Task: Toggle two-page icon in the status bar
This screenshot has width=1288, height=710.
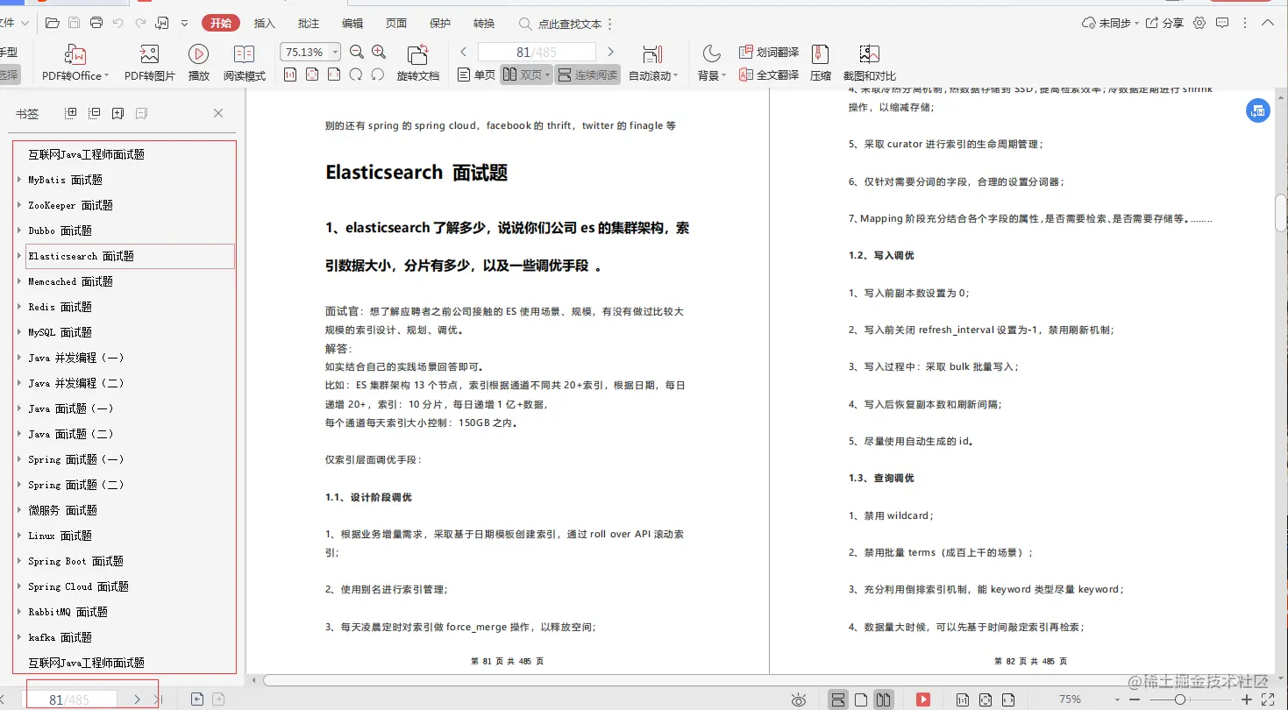Action: point(884,699)
